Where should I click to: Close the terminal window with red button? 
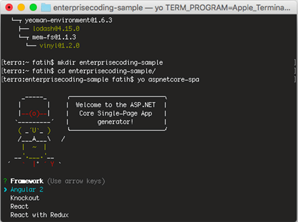pos(9,7)
